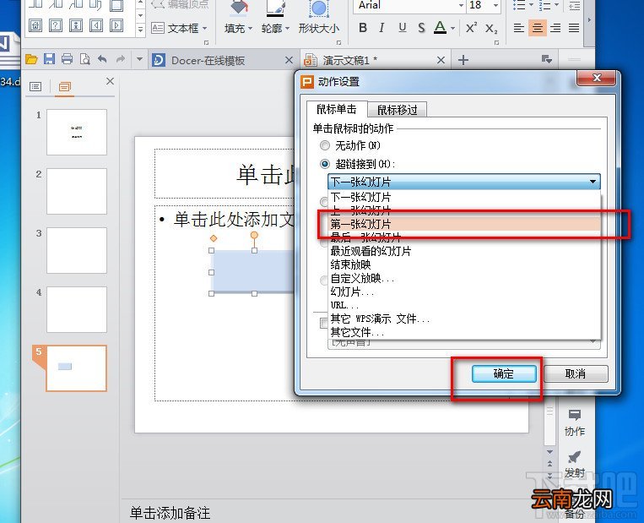
Task: Close the slide thumbnail side panel
Action: (x=110, y=81)
